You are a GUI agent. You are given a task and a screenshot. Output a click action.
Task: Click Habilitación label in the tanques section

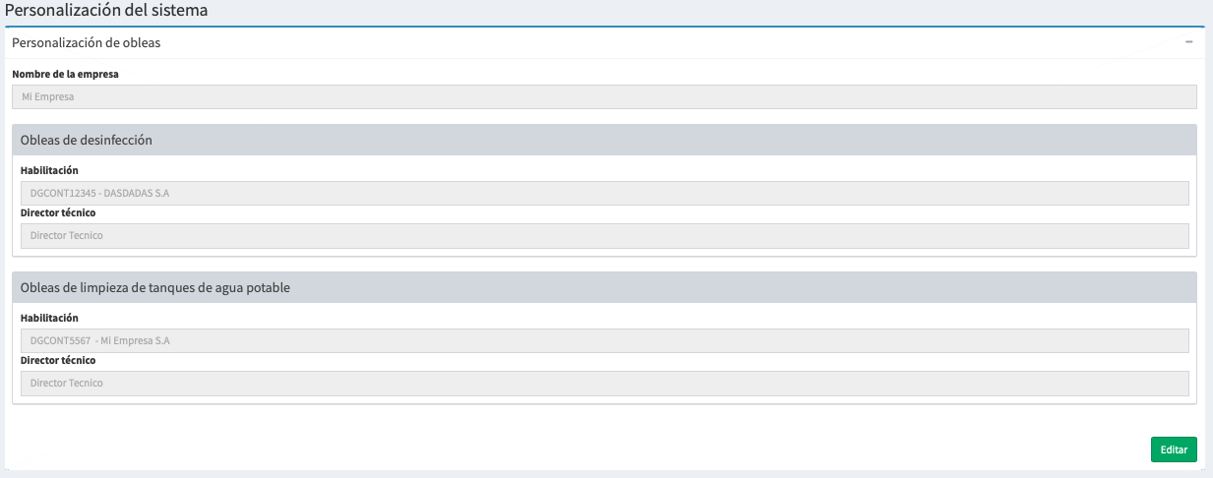tap(49, 318)
